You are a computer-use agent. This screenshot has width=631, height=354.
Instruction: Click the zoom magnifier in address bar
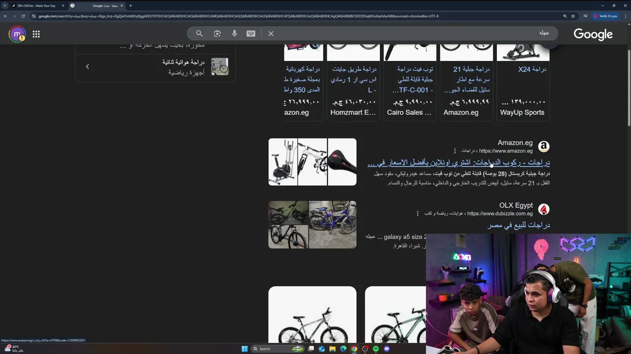565,16
